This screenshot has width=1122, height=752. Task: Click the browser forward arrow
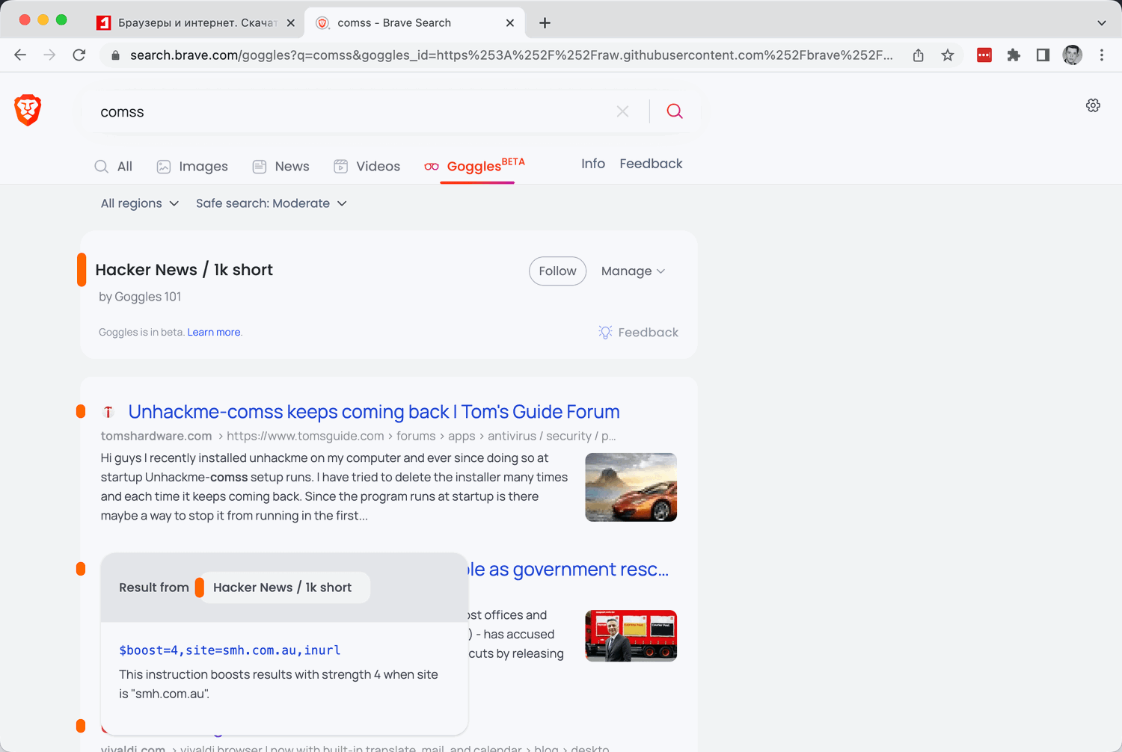click(49, 55)
